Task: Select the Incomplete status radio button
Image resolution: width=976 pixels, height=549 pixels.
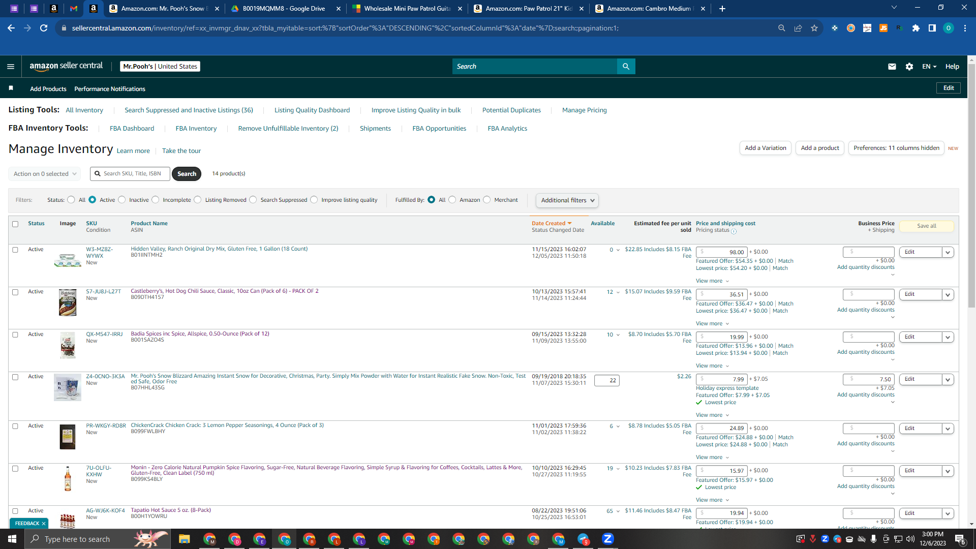Action: pos(156,200)
